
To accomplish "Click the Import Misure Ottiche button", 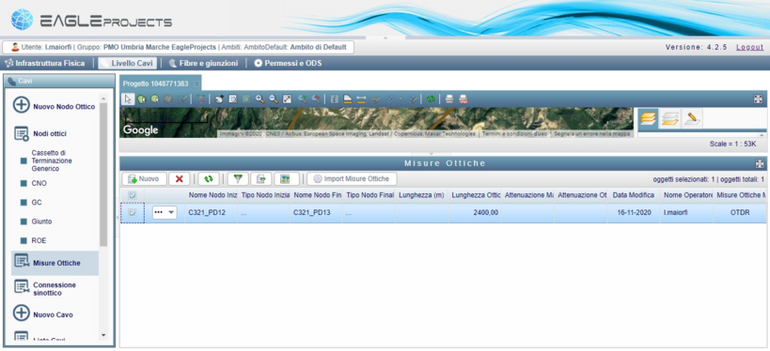I will pyautogui.click(x=352, y=179).
